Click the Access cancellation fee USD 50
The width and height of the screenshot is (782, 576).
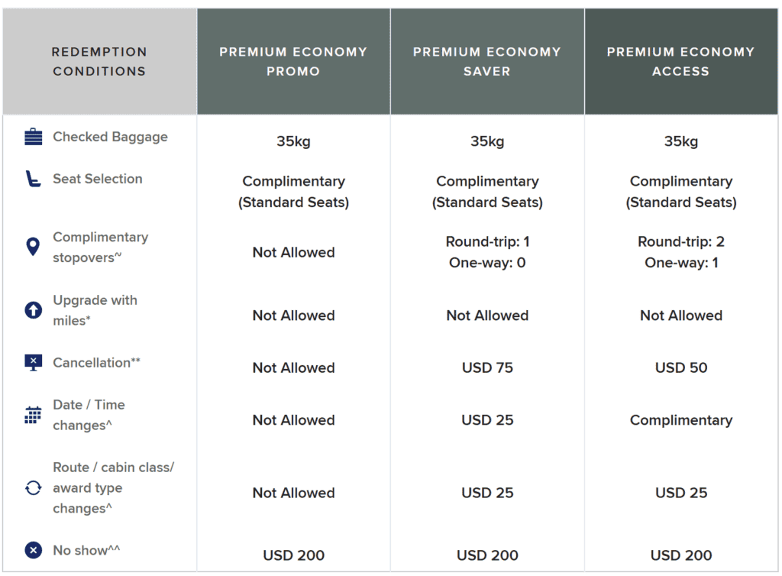point(681,367)
